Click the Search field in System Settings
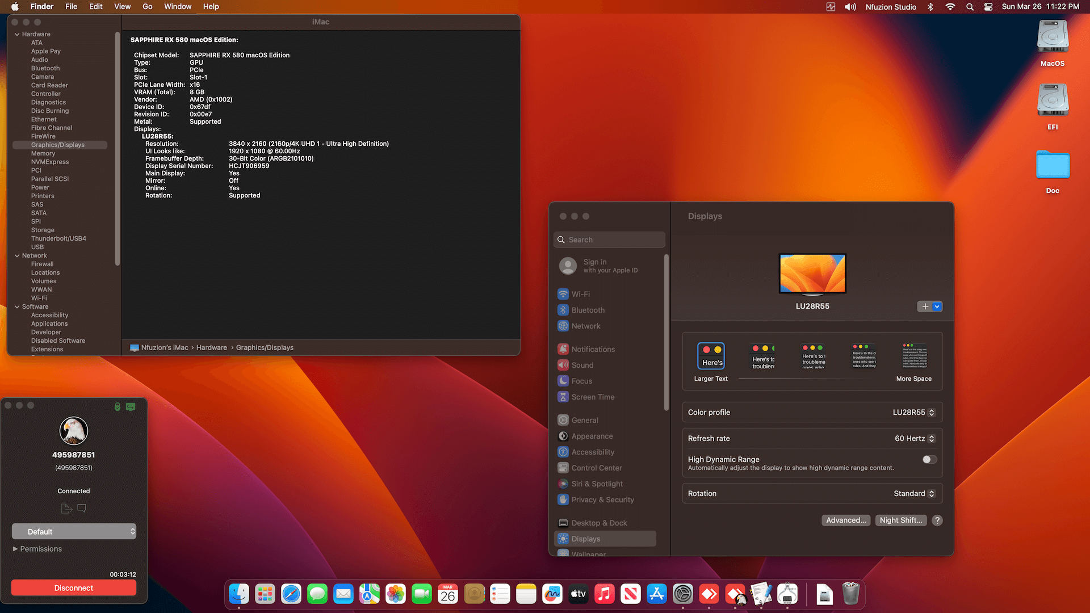This screenshot has width=1090, height=613. (x=609, y=239)
